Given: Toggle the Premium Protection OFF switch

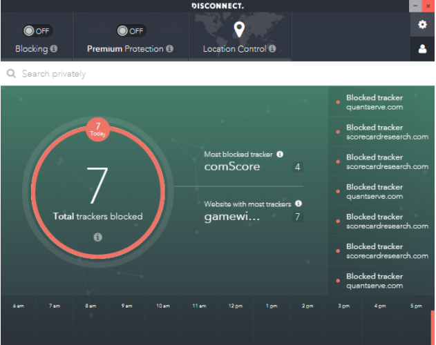Looking at the screenshot, I should (x=131, y=31).
